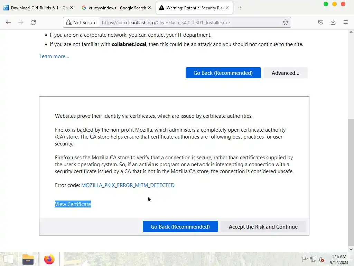Image resolution: width=354 pixels, height=266 pixels.
Task: Click the green window control dot
Action: click(326, 4)
